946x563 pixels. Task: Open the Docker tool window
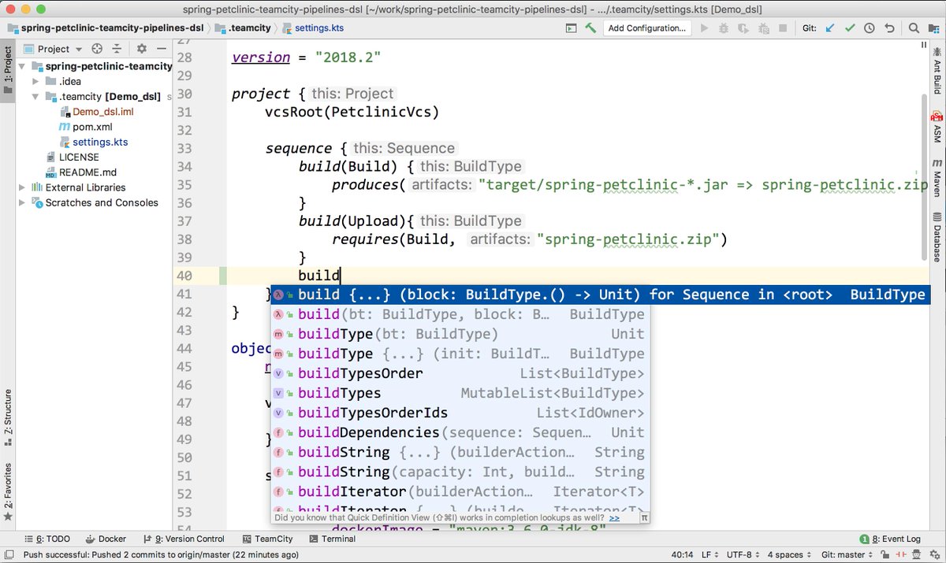[x=105, y=539]
